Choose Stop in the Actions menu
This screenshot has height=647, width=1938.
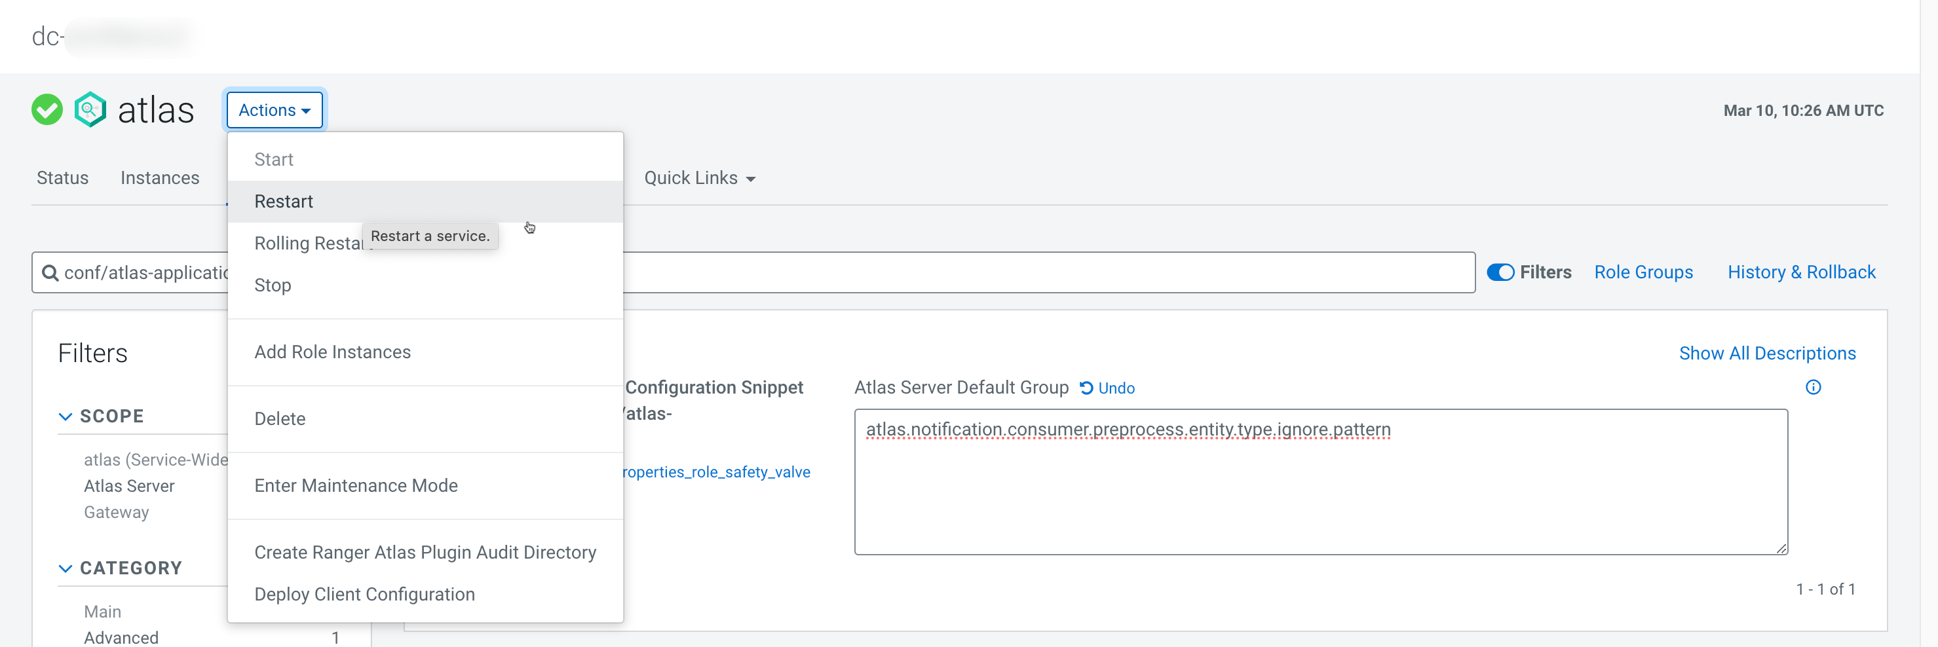click(273, 285)
